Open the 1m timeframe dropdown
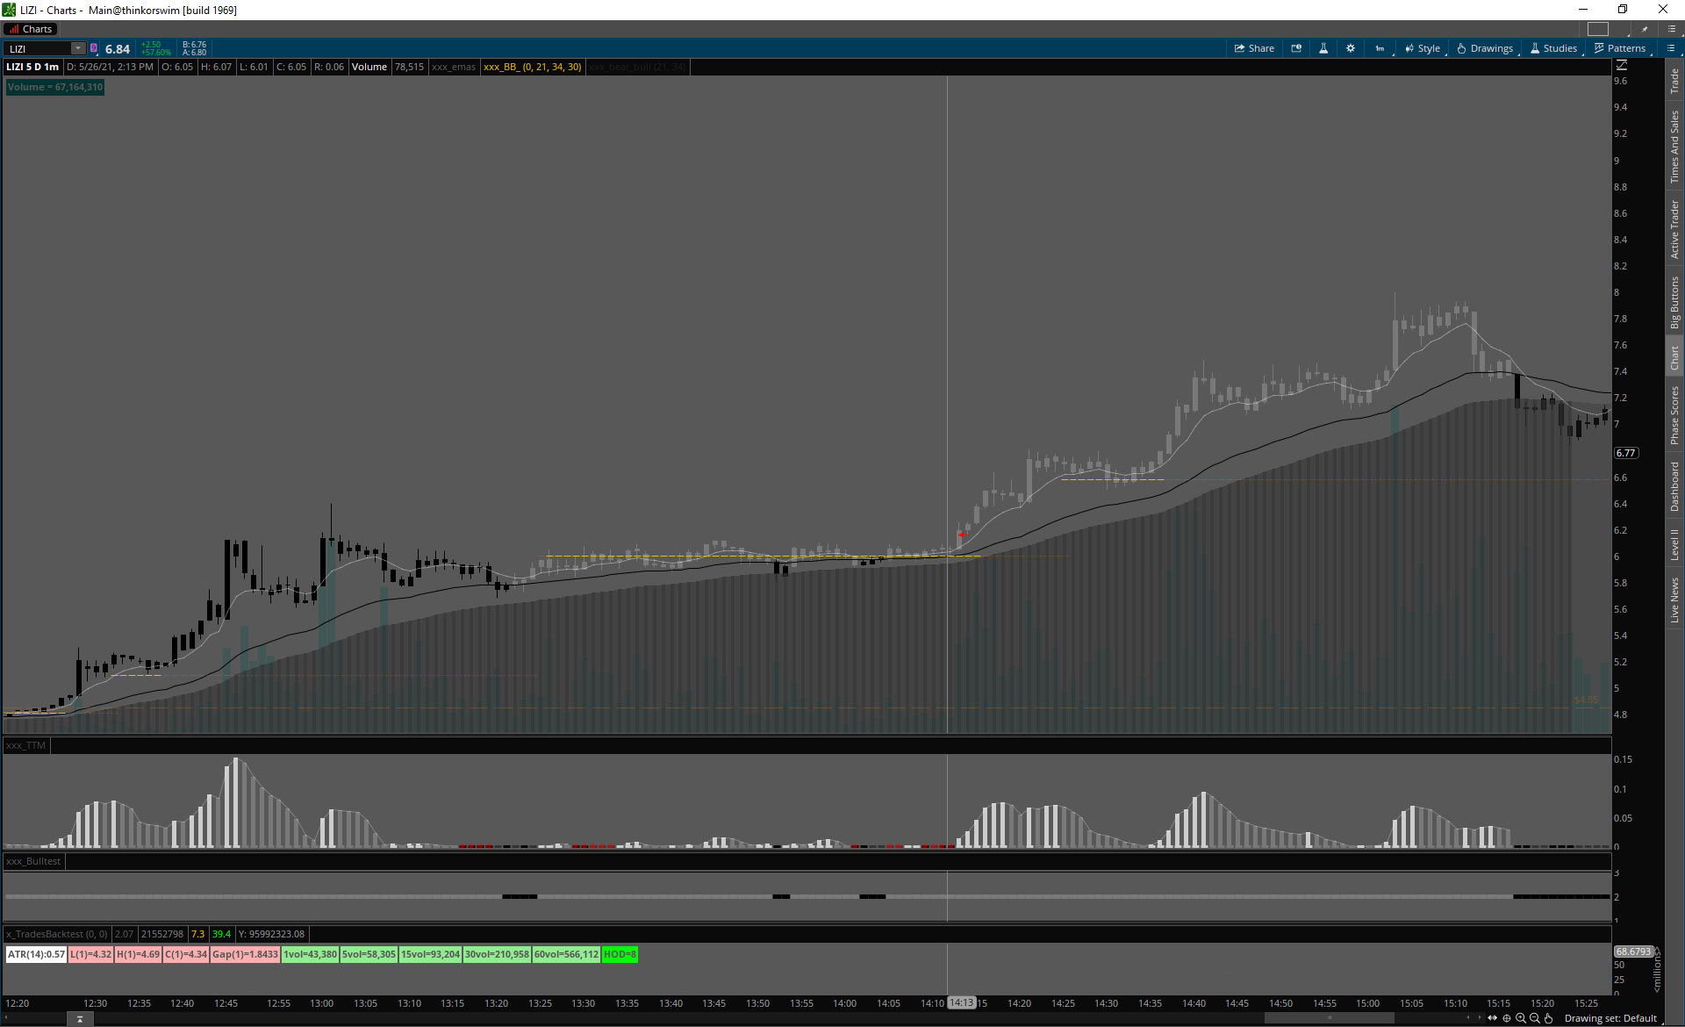 (x=1380, y=48)
